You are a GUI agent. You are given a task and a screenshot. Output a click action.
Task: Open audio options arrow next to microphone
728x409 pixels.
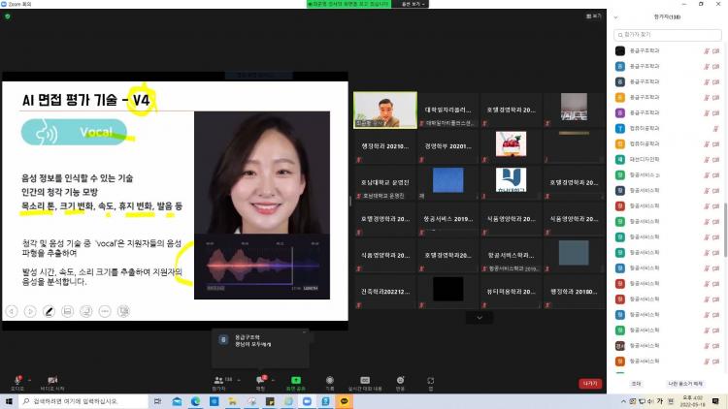[x=30, y=377]
